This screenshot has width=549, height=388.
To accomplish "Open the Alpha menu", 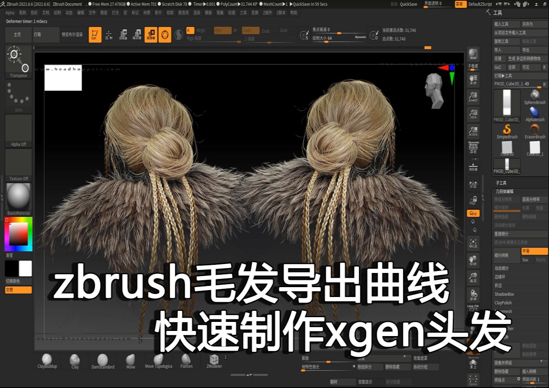I will [9, 13].
